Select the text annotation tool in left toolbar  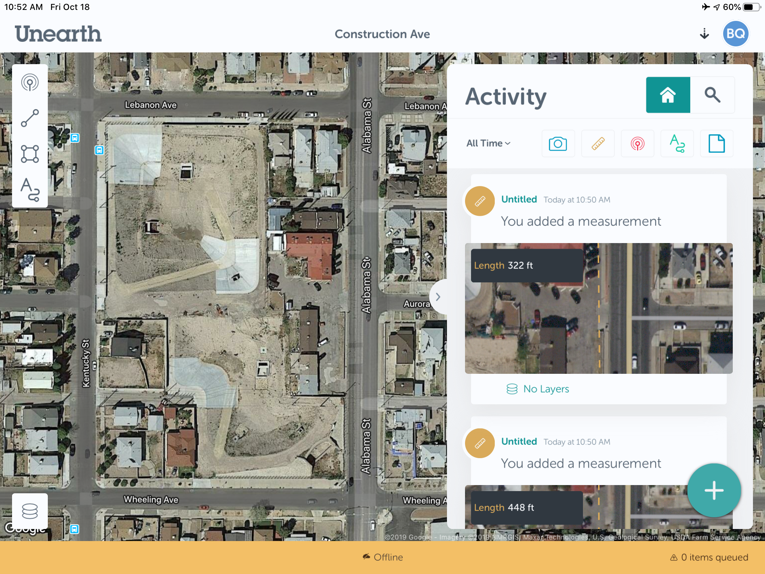[30, 189]
